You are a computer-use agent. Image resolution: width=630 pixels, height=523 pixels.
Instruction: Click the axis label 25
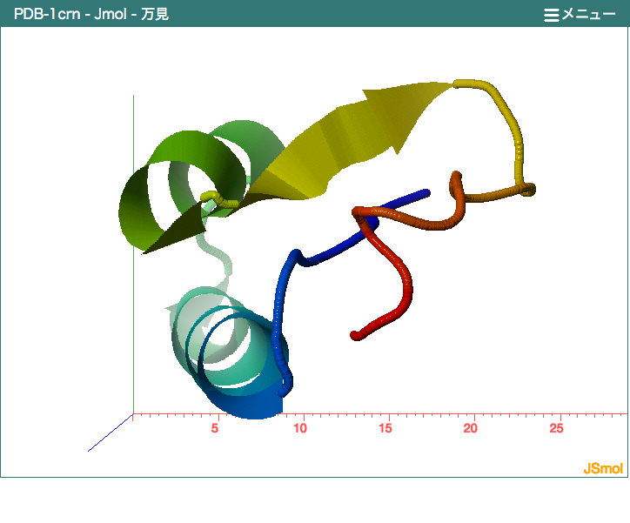[557, 428]
